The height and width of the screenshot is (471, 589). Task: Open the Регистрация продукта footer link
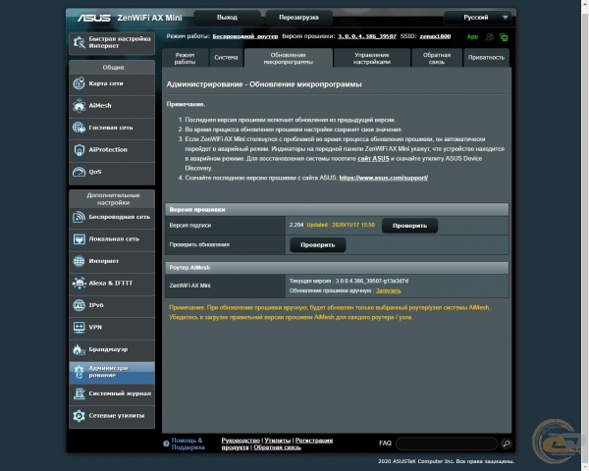(277, 444)
